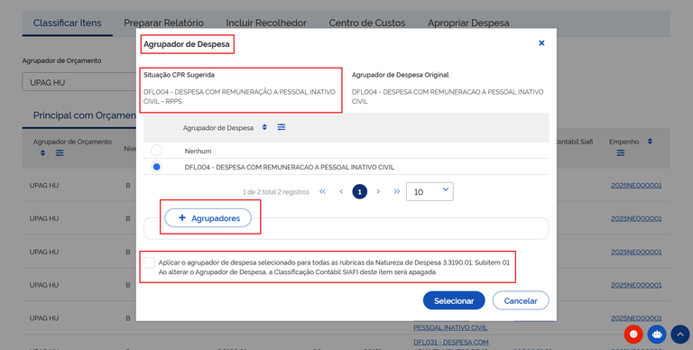
Task: Sort the Agrupador de Despesa column in dialog
Action: (264, 127)
